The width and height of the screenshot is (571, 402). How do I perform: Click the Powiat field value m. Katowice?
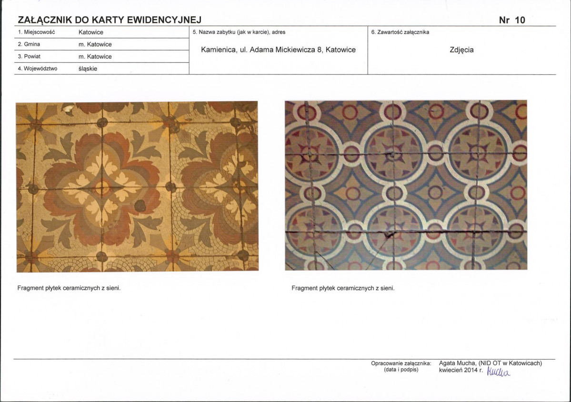click(x=95, y=56)
